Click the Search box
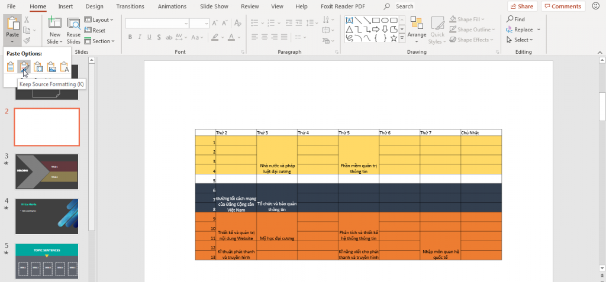The image size is (606, 282). 399,7
